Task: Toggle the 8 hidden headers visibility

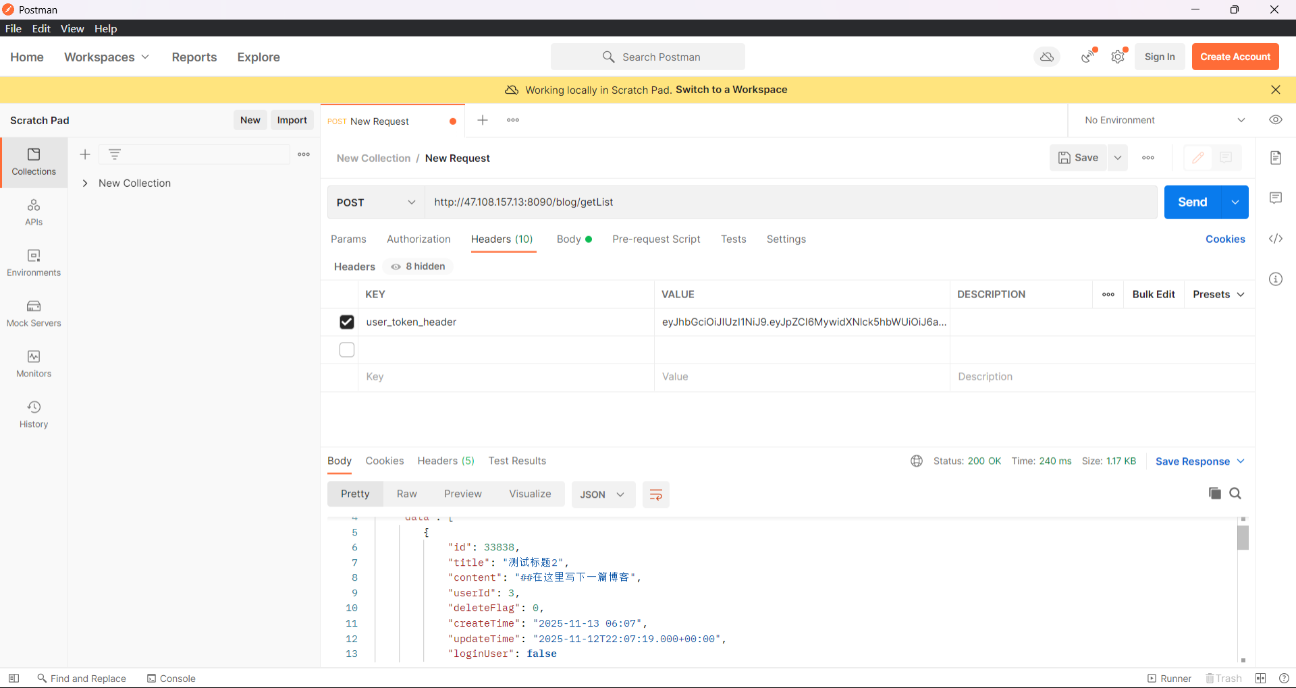Action: pyautogui.click(x=418, y=266)
